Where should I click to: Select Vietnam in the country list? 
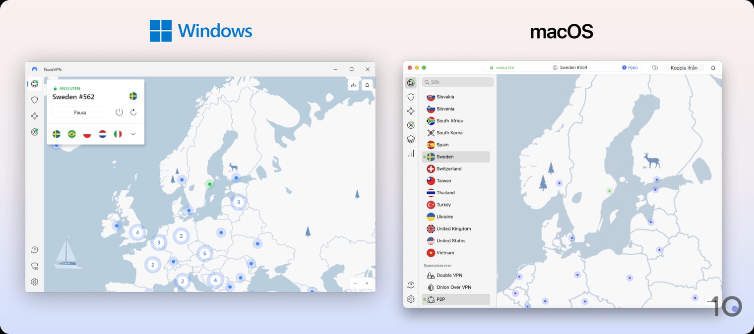pos(456,253)
